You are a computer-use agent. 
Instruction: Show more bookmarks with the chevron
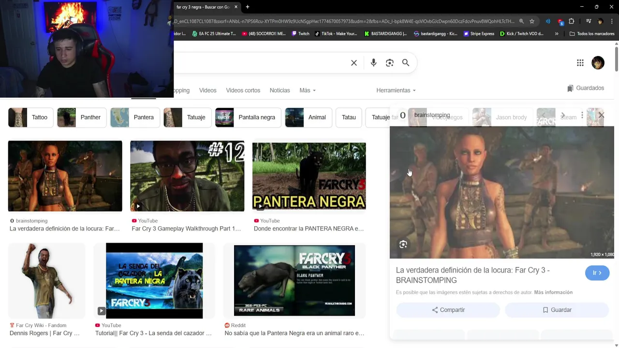[557, 34]
